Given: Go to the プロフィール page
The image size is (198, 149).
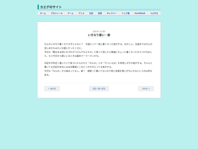Looking at the screenshot, I should pos(57,13).
